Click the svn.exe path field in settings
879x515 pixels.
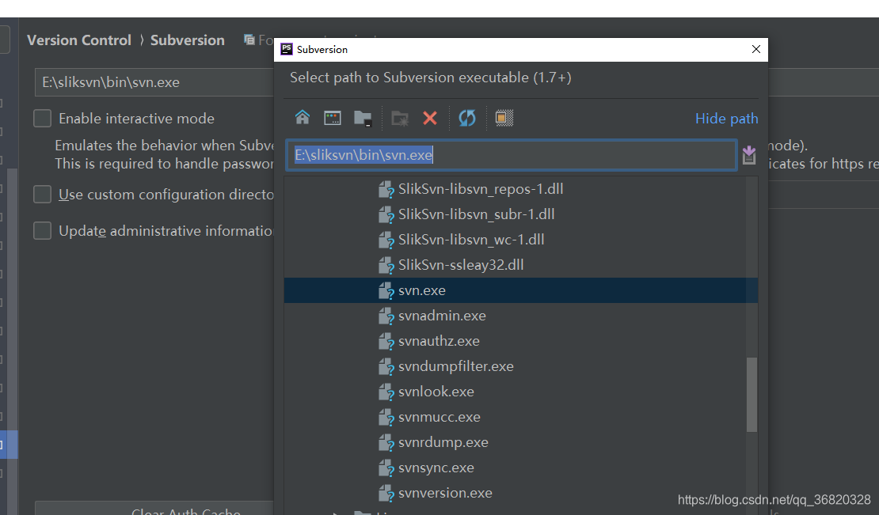pos(154,82)
